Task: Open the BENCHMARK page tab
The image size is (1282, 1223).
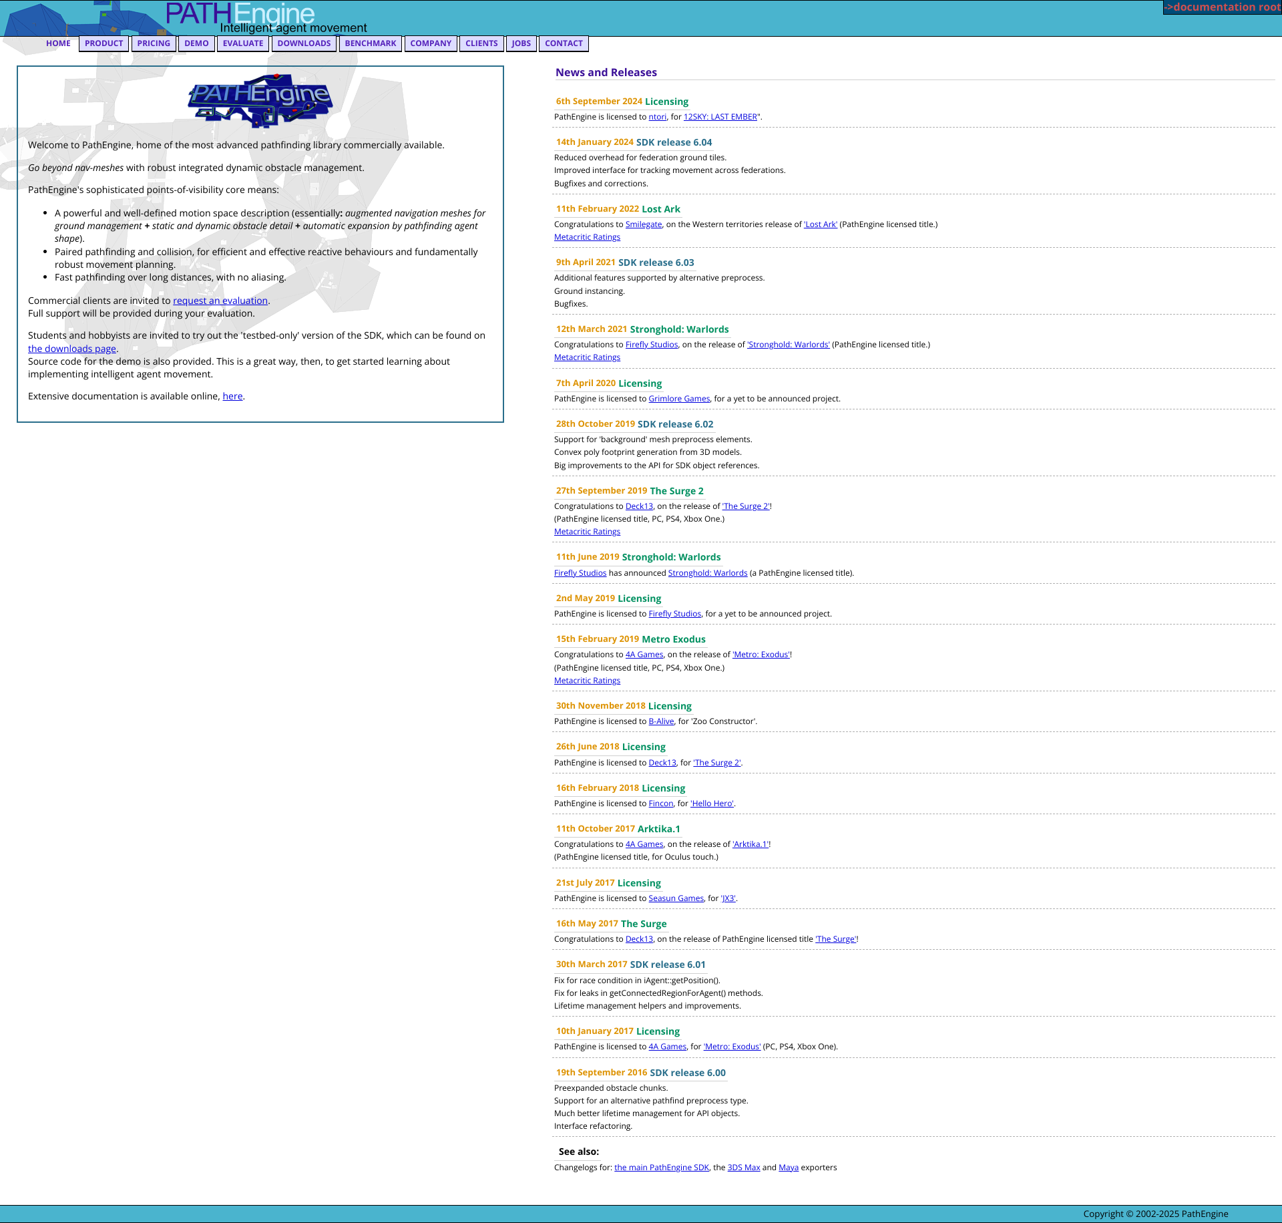Action: 371,43
